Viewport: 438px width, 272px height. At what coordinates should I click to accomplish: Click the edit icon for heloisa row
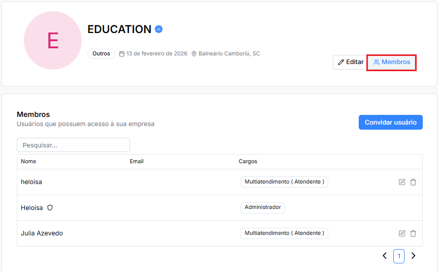(x=402, y=182)
